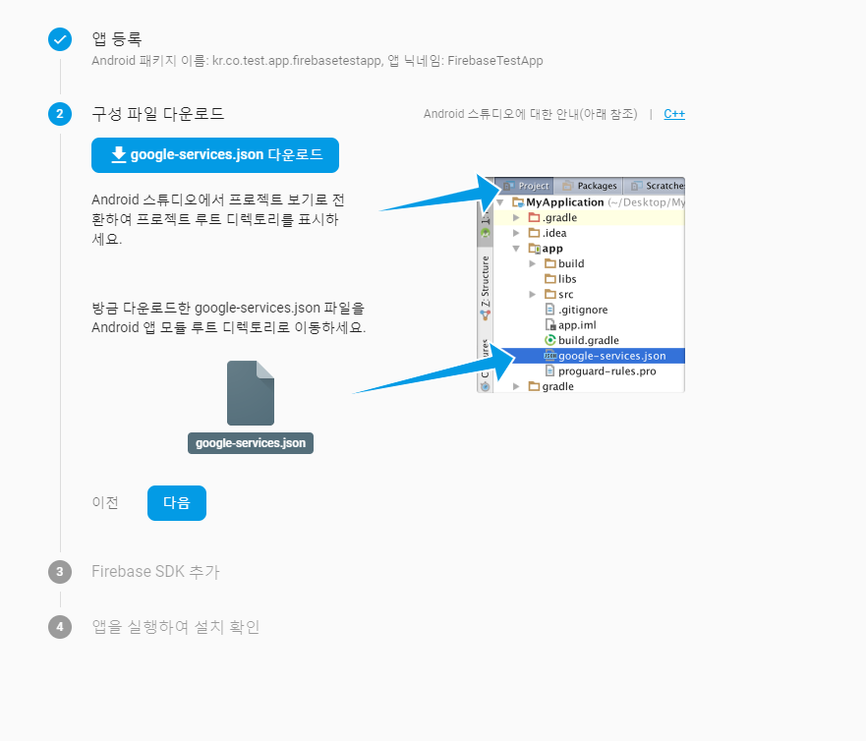Click the google-services.json download button
The width and height of the screenshot is (866, 741).
215,155
